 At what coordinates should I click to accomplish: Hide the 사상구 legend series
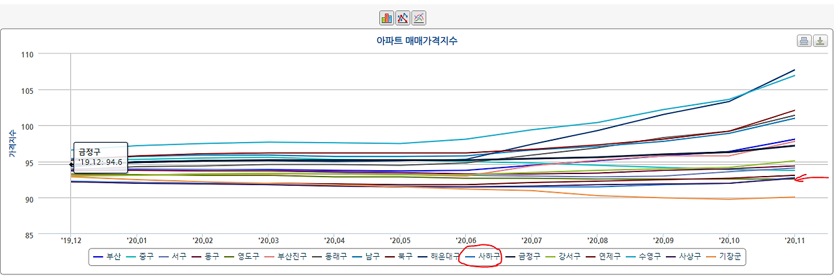point(682,257)
